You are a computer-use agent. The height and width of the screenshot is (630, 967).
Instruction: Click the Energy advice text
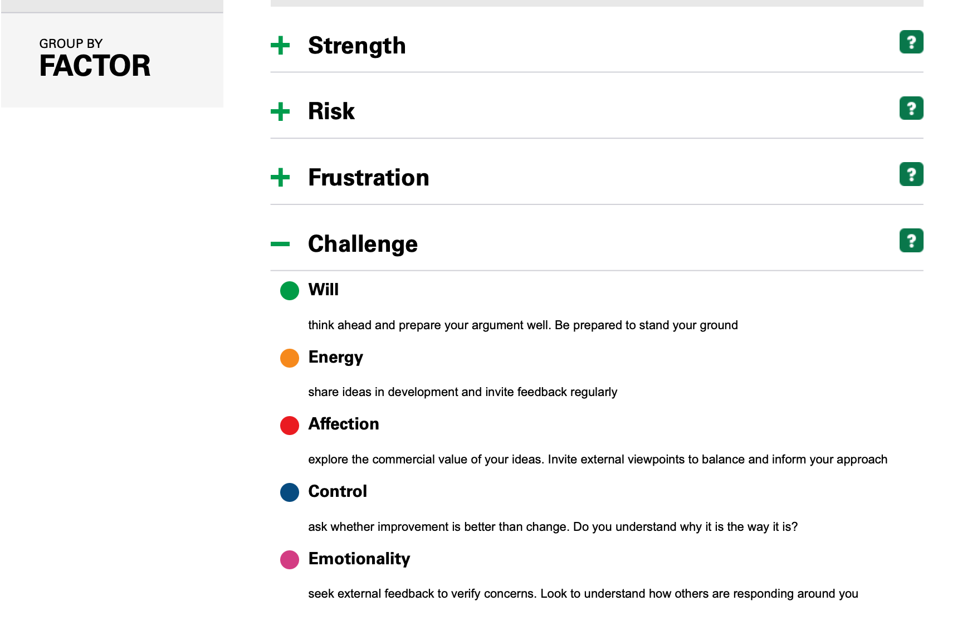click(463, 392)
